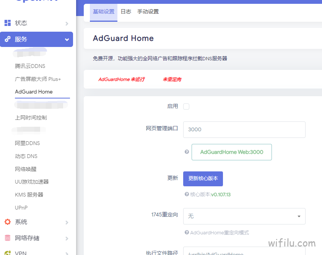
Task: Switch to the 基础设置 tab
Action: (x=104, y=12)
